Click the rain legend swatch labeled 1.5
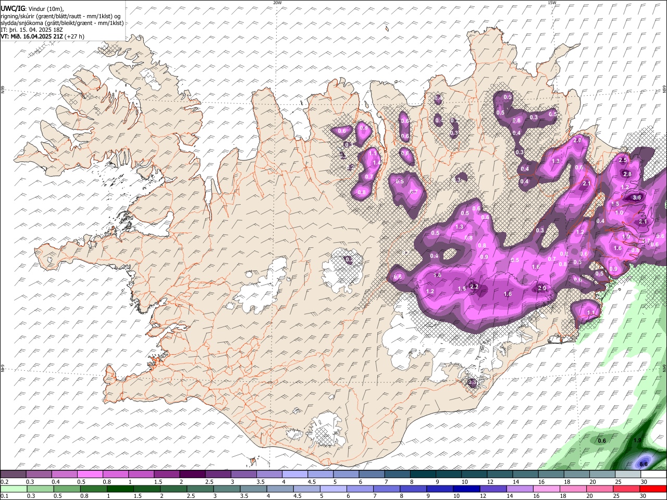This screenshot has height=500, width=667. [x=147, y=489]
